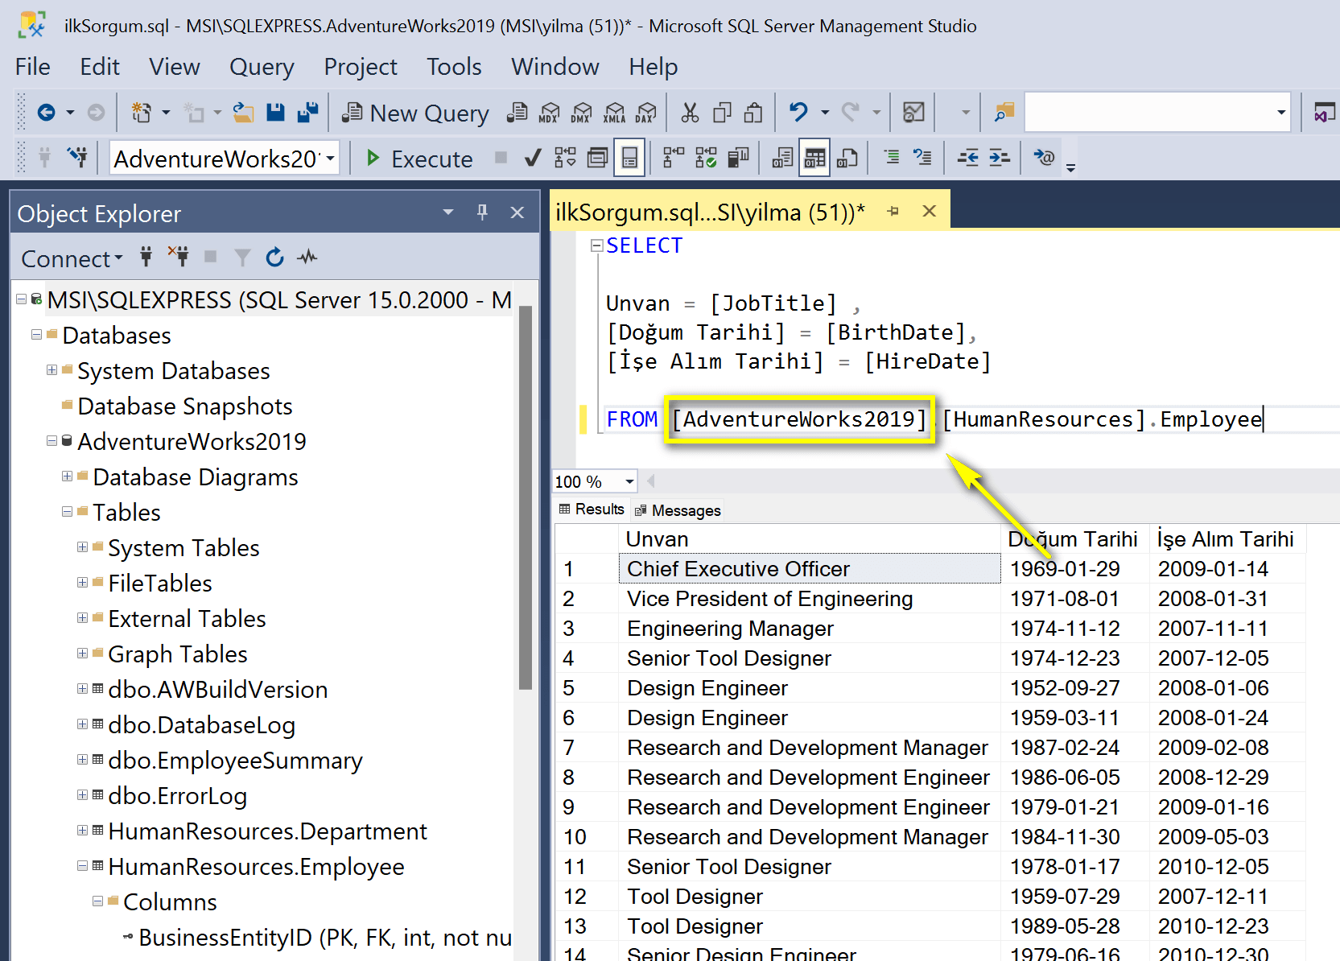Open the Query menu

tap(262, 67)
